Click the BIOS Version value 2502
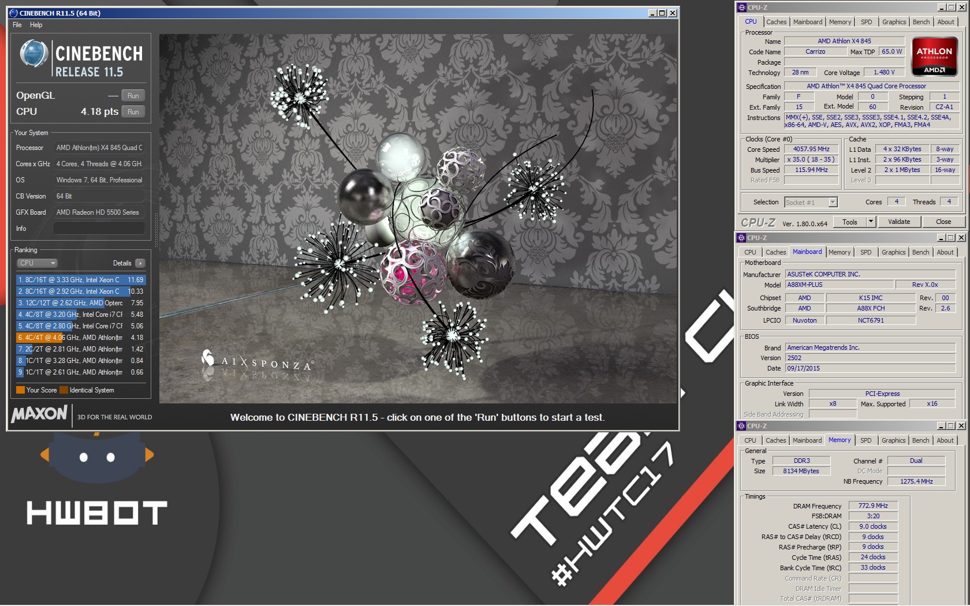The height and width of the screenshot is (606, 970). coord(870,358)
